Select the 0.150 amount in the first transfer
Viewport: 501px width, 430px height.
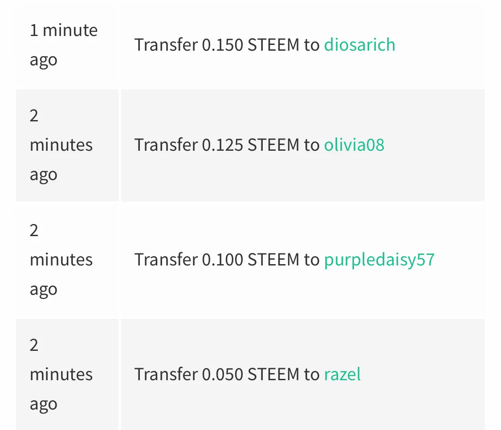pos(222,44)
